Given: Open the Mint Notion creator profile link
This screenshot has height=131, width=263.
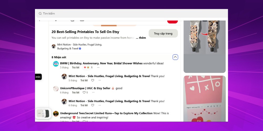Looking at the screenshot, I should tap(80, 47).
